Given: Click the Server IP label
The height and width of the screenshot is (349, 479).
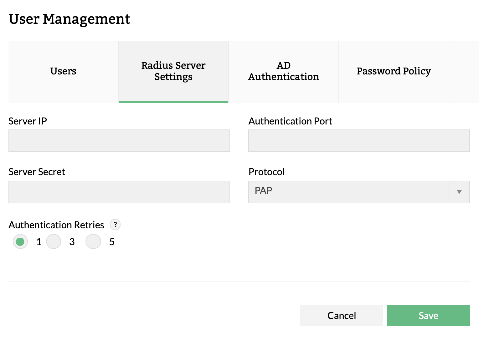Looking at the screenshot, I should coord(28,121).
